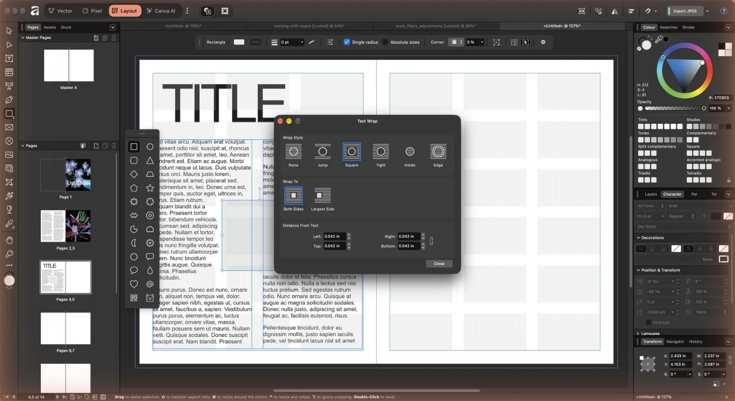Toggle the Absolute sizes checkbox

point(385,42)
